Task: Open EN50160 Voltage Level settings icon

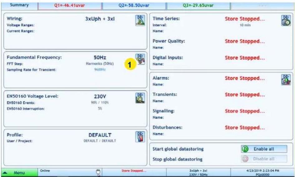Action: coord(140,98)
